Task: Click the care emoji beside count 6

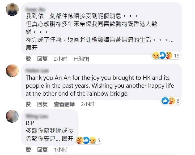Action: coord(172,101)
